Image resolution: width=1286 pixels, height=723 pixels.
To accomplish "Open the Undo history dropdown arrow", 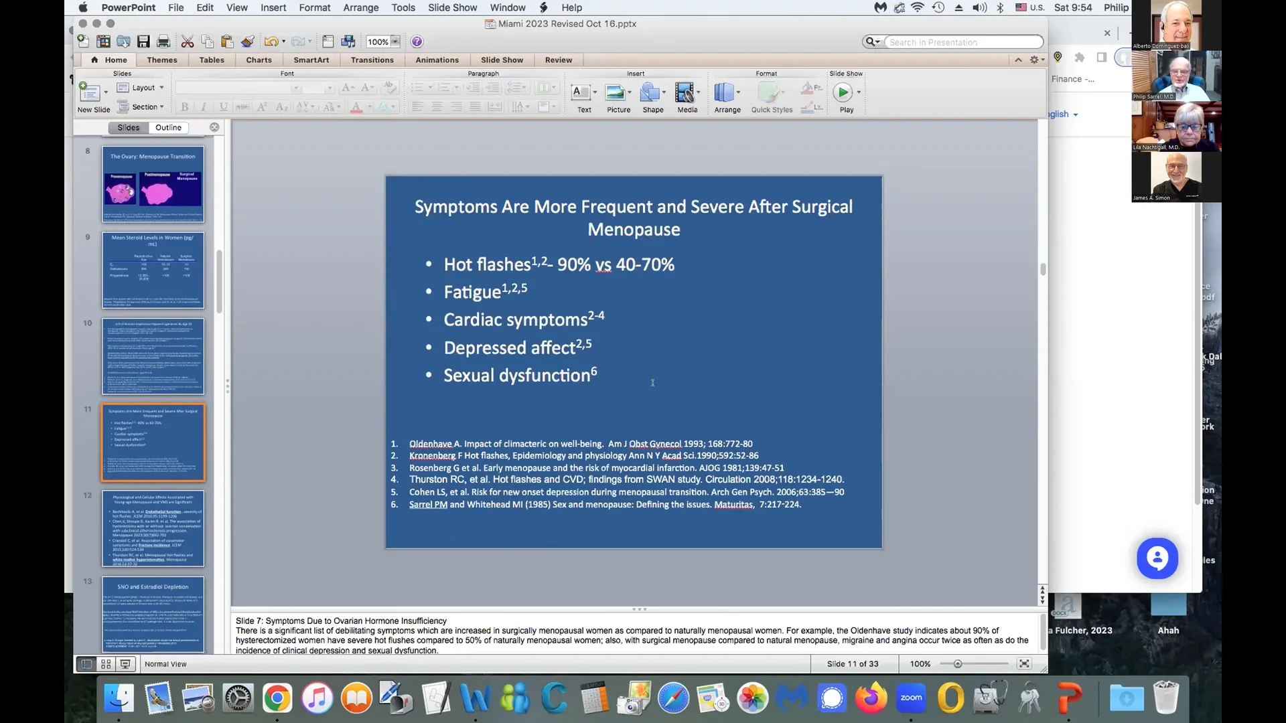I will click(x=284, y=42).
